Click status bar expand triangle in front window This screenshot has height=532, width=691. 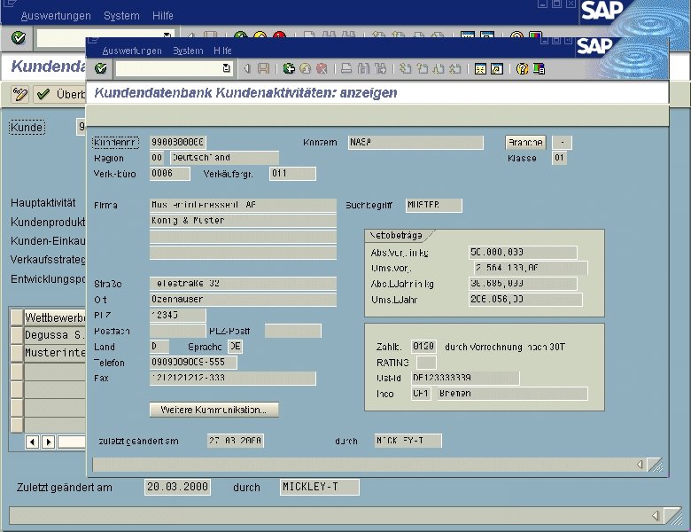(x=640, y=464)
